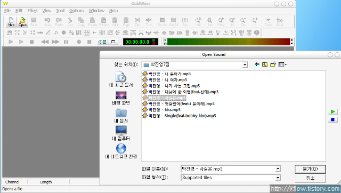The width and height of the screenshot is (341, 193).
Task: Click the L/R volume level meter
Action: (x=228, y=42)
